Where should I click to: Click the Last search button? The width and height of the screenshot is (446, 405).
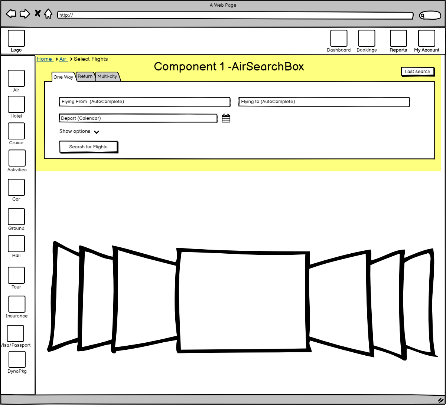click(x=417, y=72)
